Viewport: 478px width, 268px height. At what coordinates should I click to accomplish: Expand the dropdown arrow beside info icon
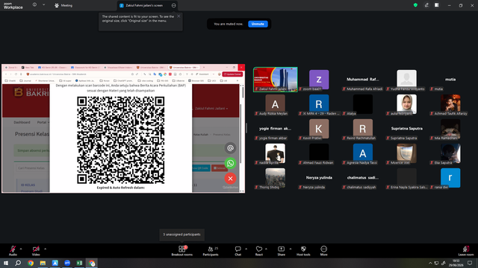tap(43, 4)
